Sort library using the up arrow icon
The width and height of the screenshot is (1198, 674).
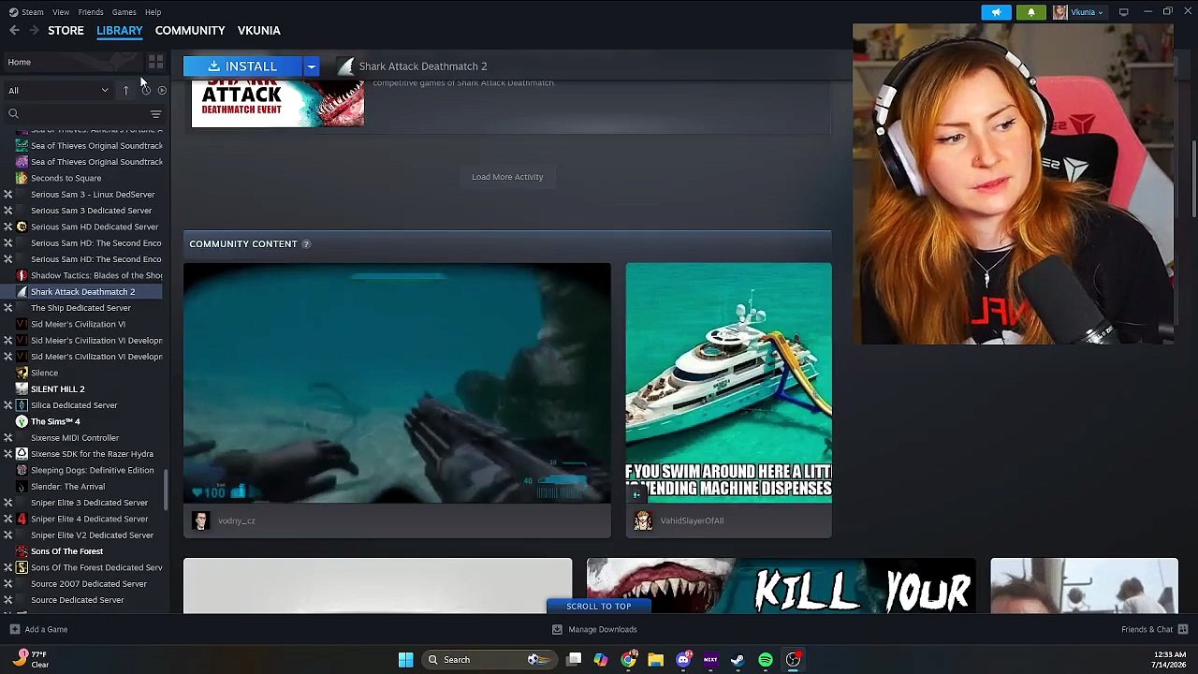125,90
